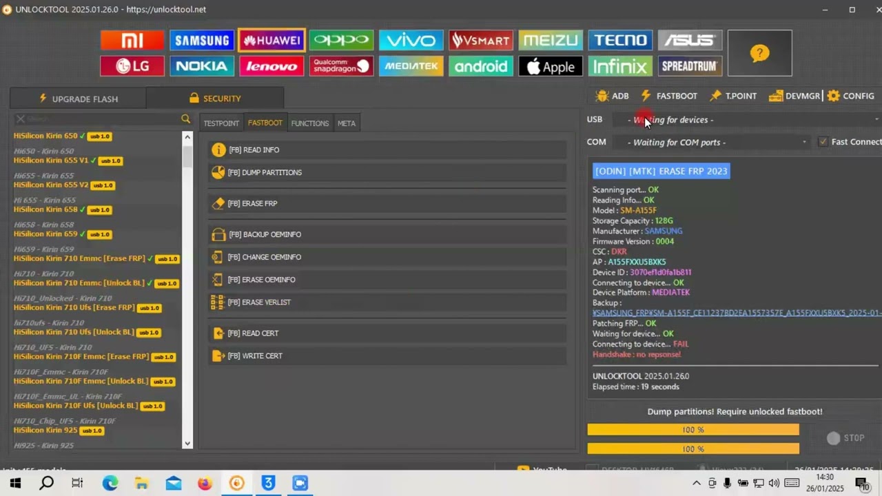The height and width of the screenshot is (496, 882).
Task: Open the SAMSUNG_FRP backup file link
Action: [737, 313]
